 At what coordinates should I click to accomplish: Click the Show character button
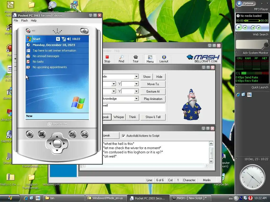pyautogui.click(x=147, y=77)
